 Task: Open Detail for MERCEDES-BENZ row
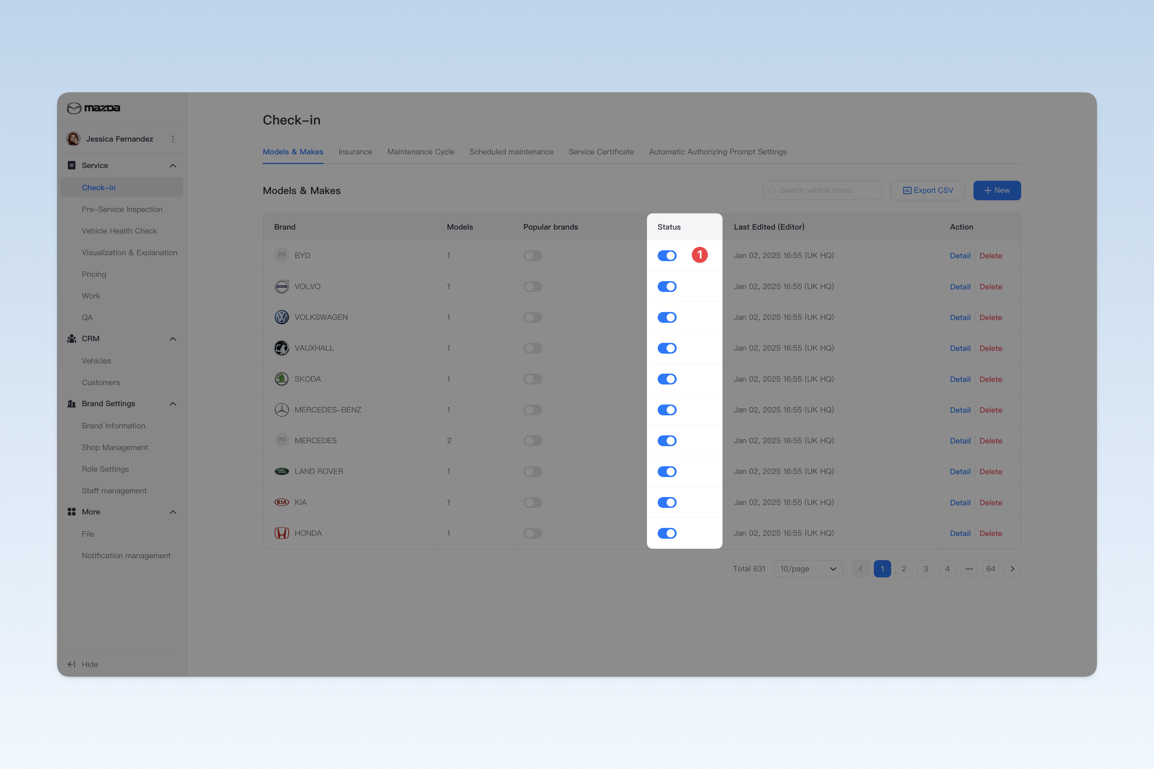click(x=960, y=410)
